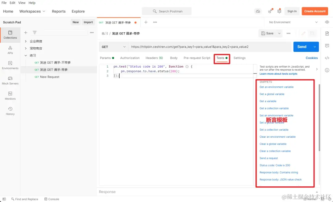Insert the Get an environment variable snippet
The height and width of the screenshot is (202, 333).
[x=277, y=87]
